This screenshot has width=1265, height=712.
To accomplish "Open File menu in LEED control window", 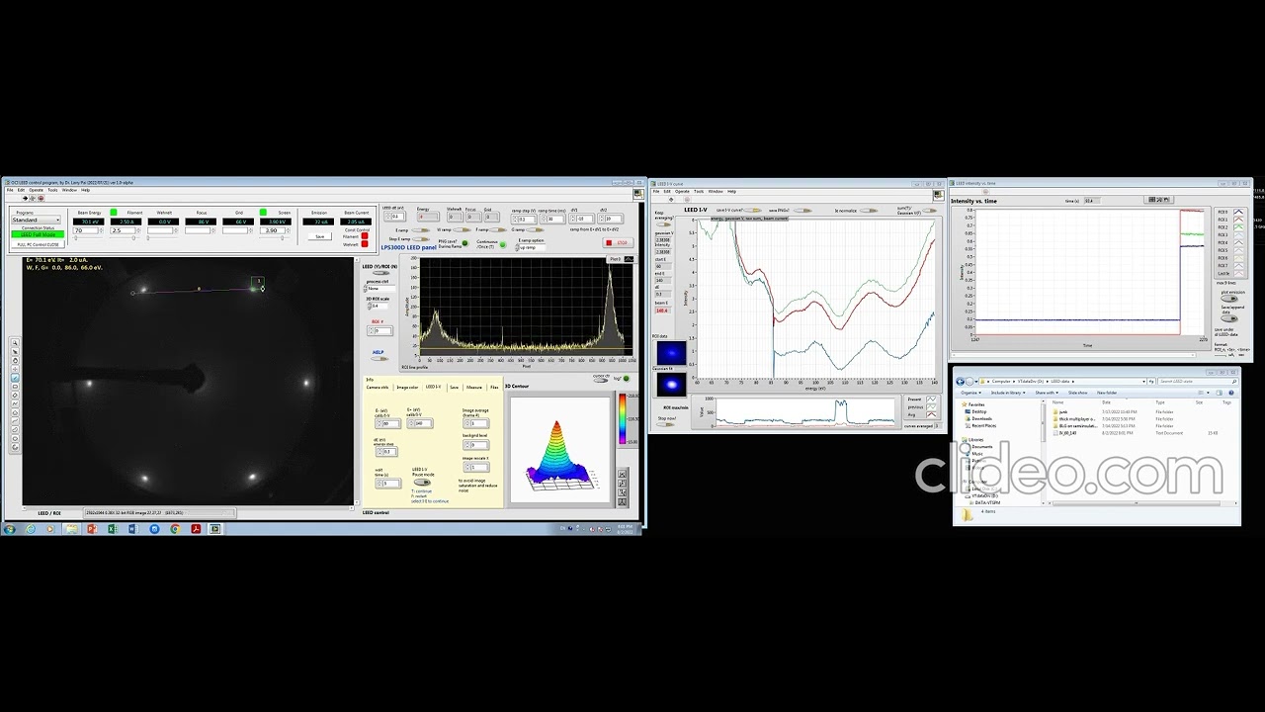I will (10, 190).
